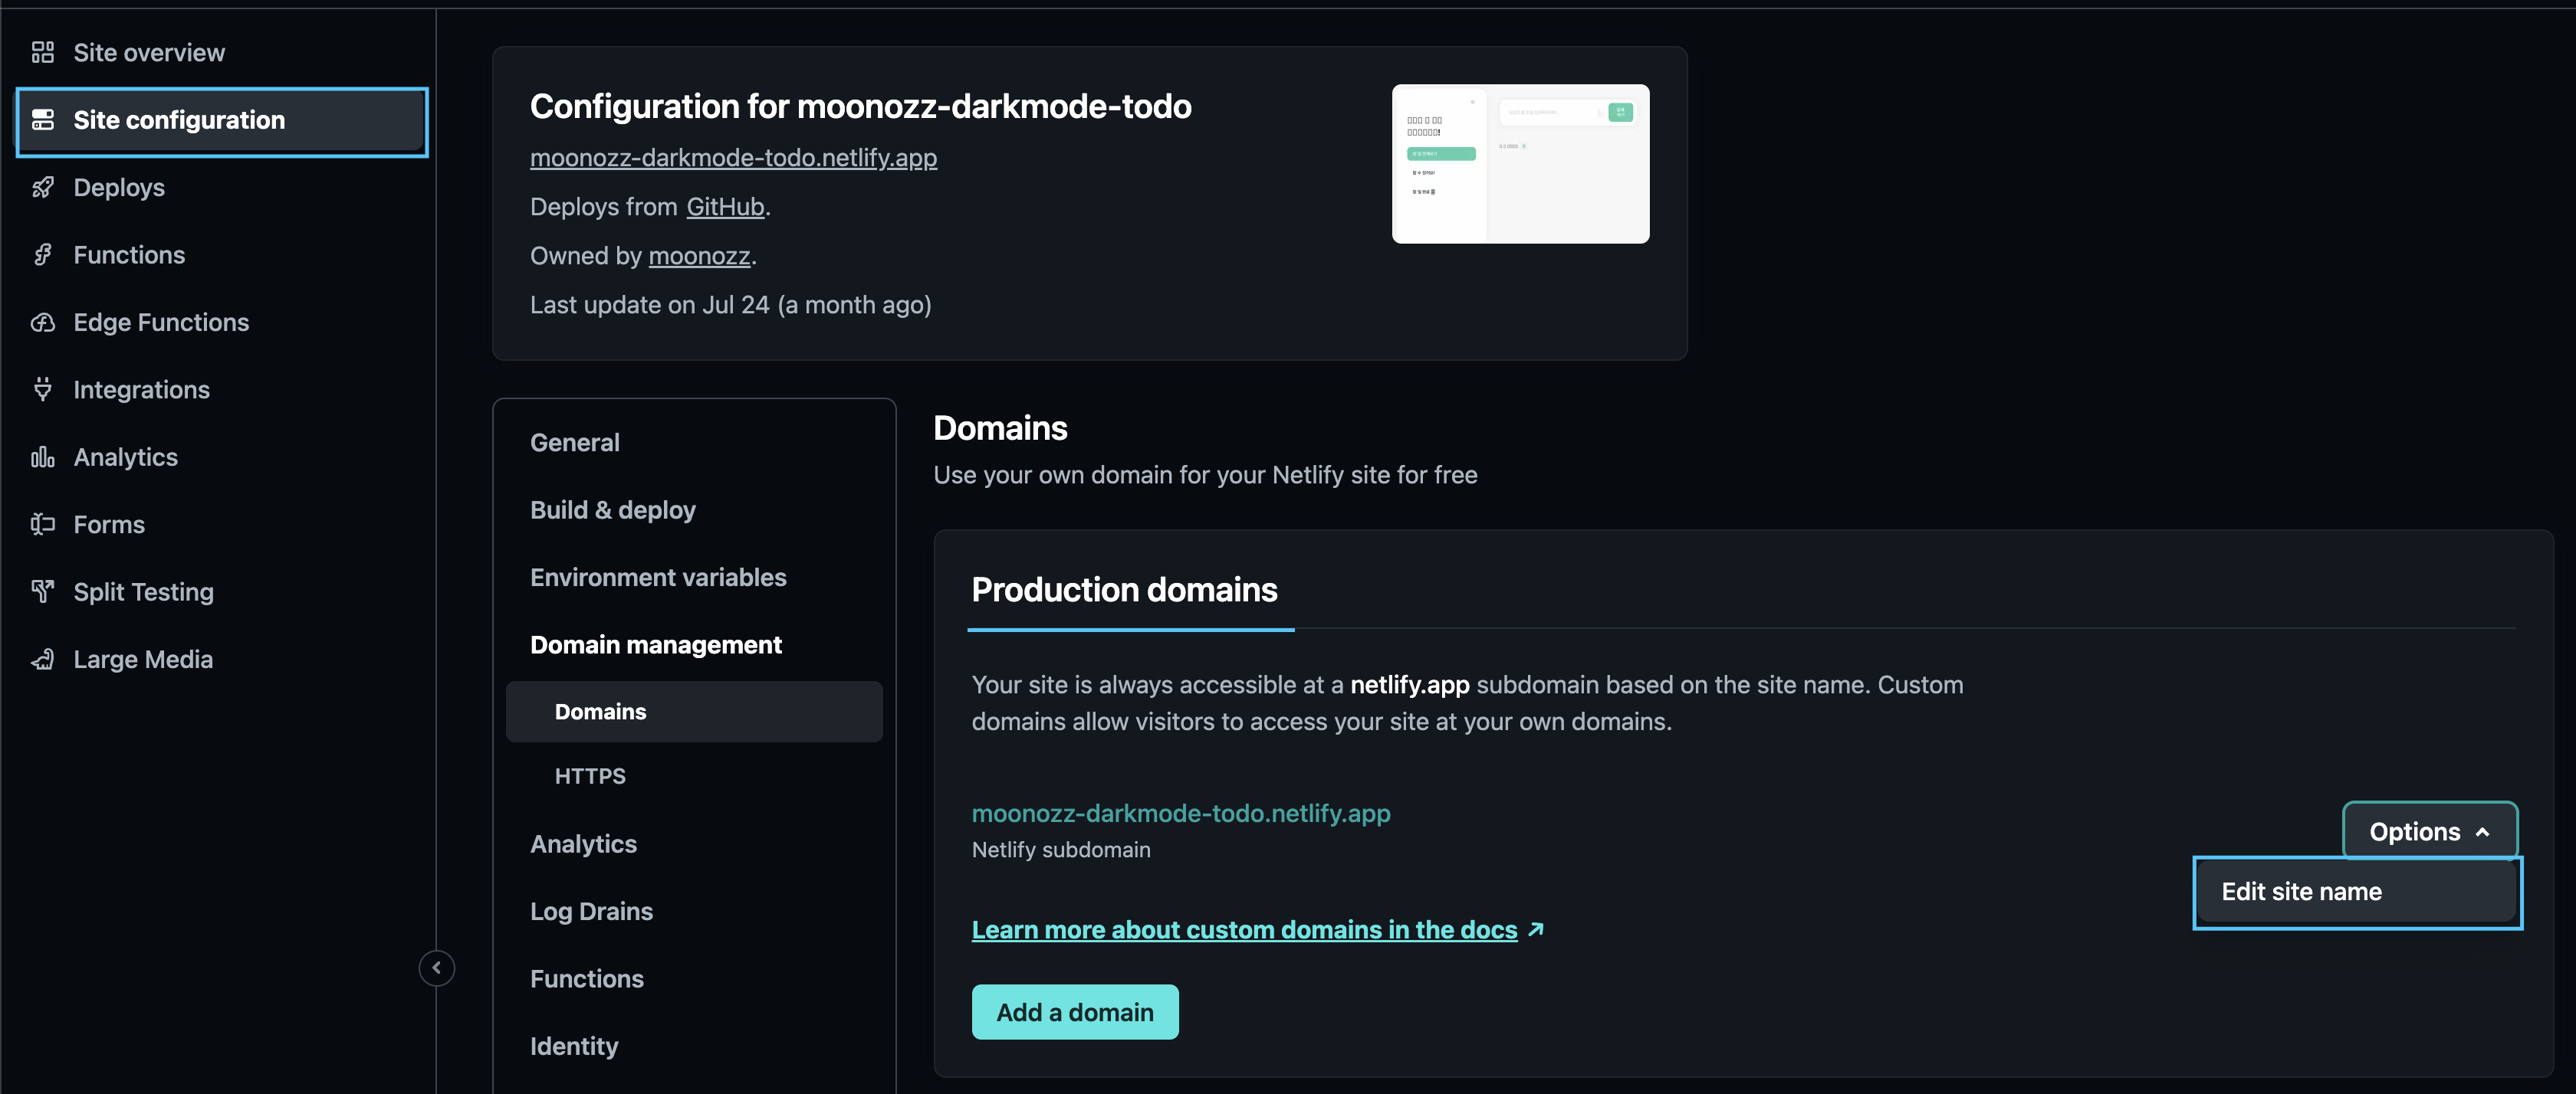Viewport: 2576px width, 1094px height.
Task: Select Site configuration in the sidebar
Action: click(222, 121)
